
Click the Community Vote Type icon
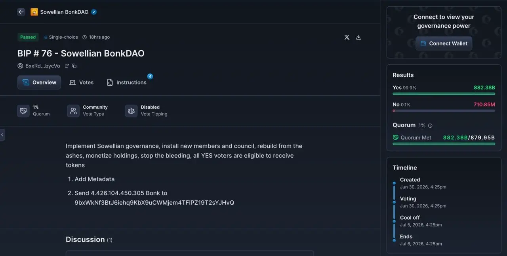pyautogui.click(x=73, y=111)
